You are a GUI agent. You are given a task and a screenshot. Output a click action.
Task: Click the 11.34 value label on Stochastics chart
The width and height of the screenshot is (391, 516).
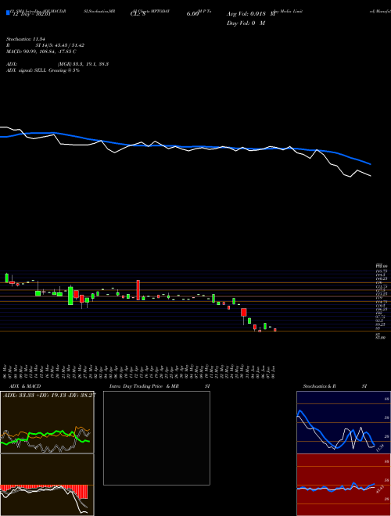[380, 448]
